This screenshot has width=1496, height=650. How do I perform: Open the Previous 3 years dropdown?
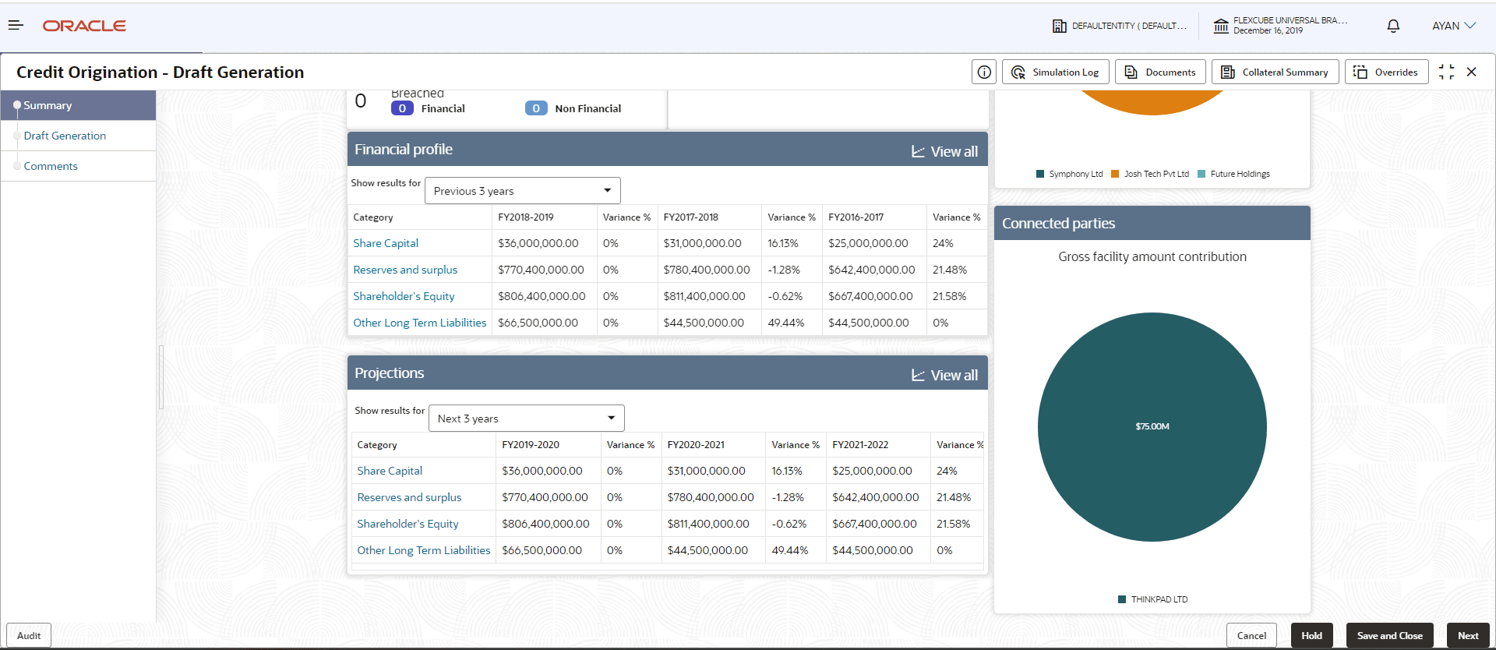point(522,191)
